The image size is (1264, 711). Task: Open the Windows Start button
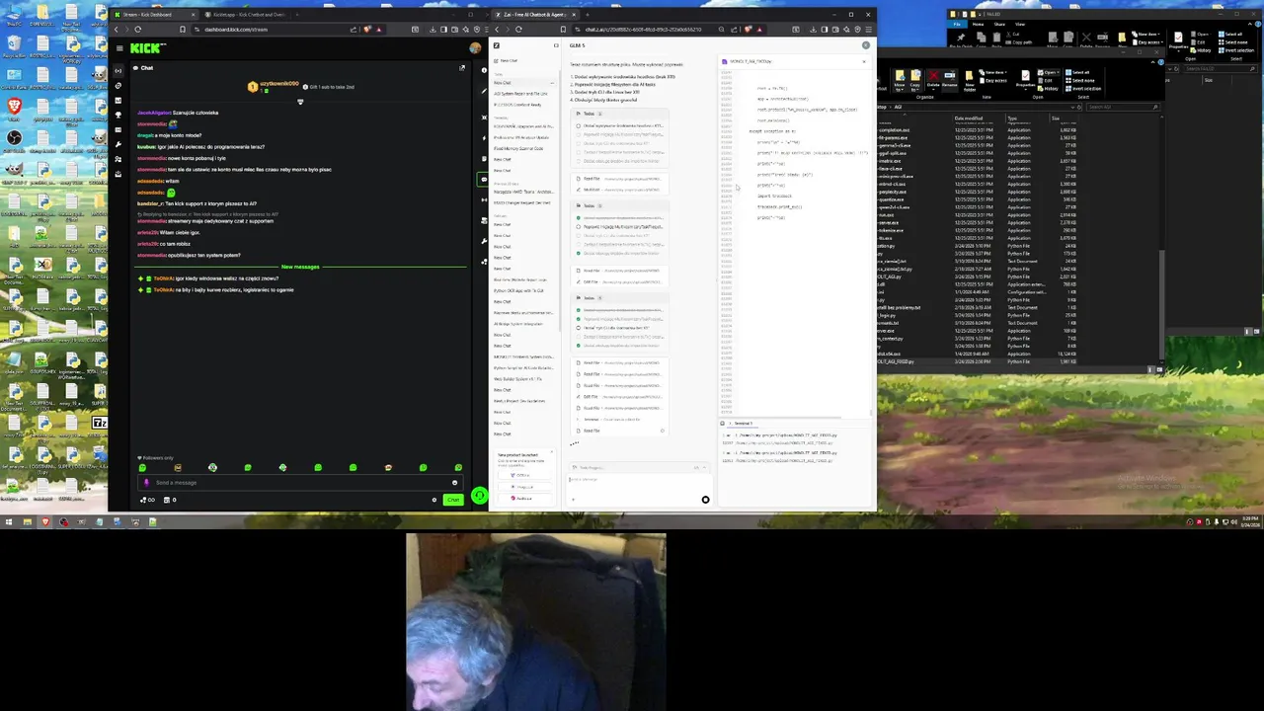tap(8, 522)
